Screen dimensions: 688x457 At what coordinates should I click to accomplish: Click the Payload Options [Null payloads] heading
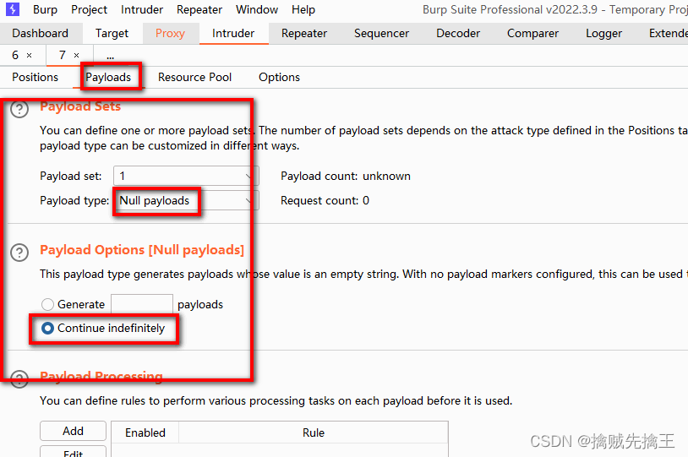point(142,249)
